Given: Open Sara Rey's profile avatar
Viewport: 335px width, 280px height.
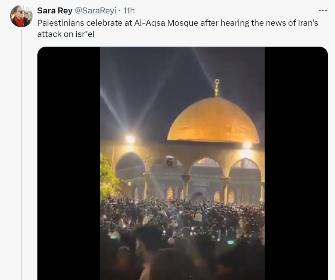Looking at the screenshot, I should 21,16.
